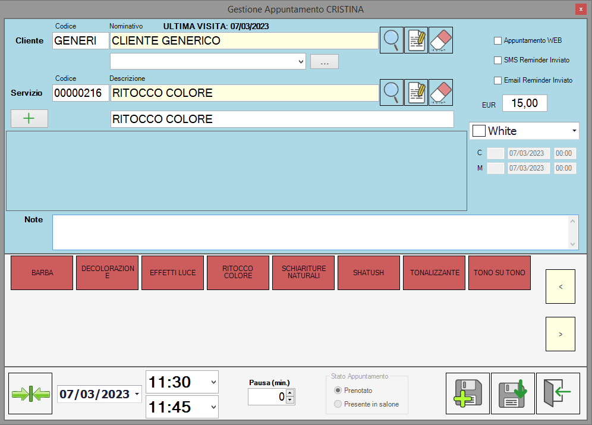Choose the TONALIZZANTE service button
This screenshot has height=425, width=592.
434,273
